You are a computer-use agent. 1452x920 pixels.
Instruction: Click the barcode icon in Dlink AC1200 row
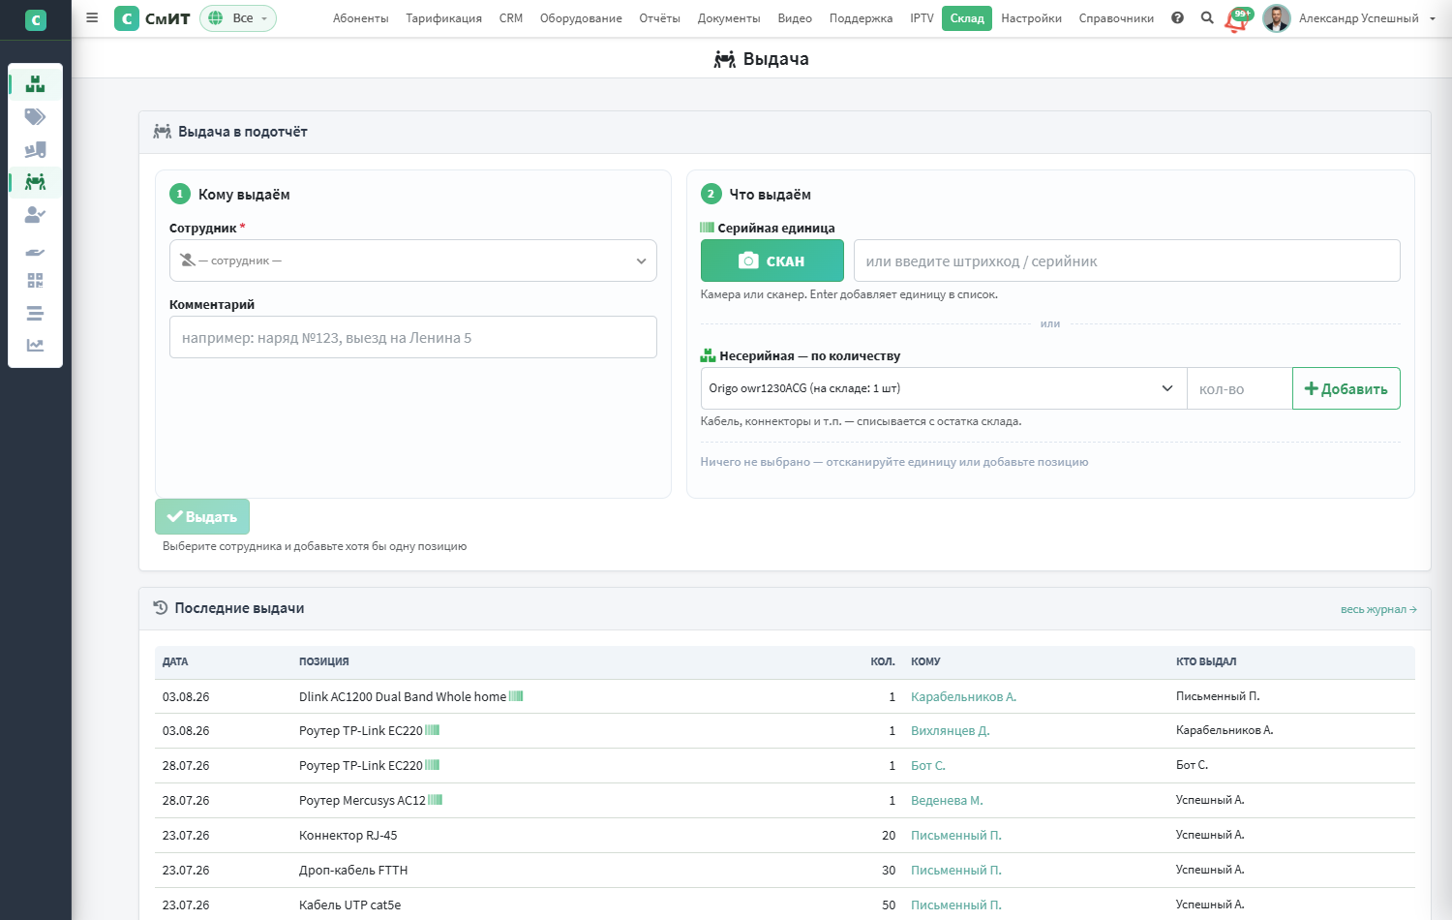click(516, 696)
